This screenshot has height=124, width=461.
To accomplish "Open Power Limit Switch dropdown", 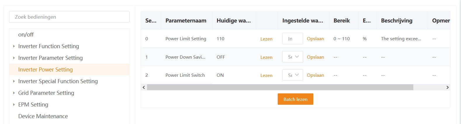I will pyautogui.click(x=293, y=75).
